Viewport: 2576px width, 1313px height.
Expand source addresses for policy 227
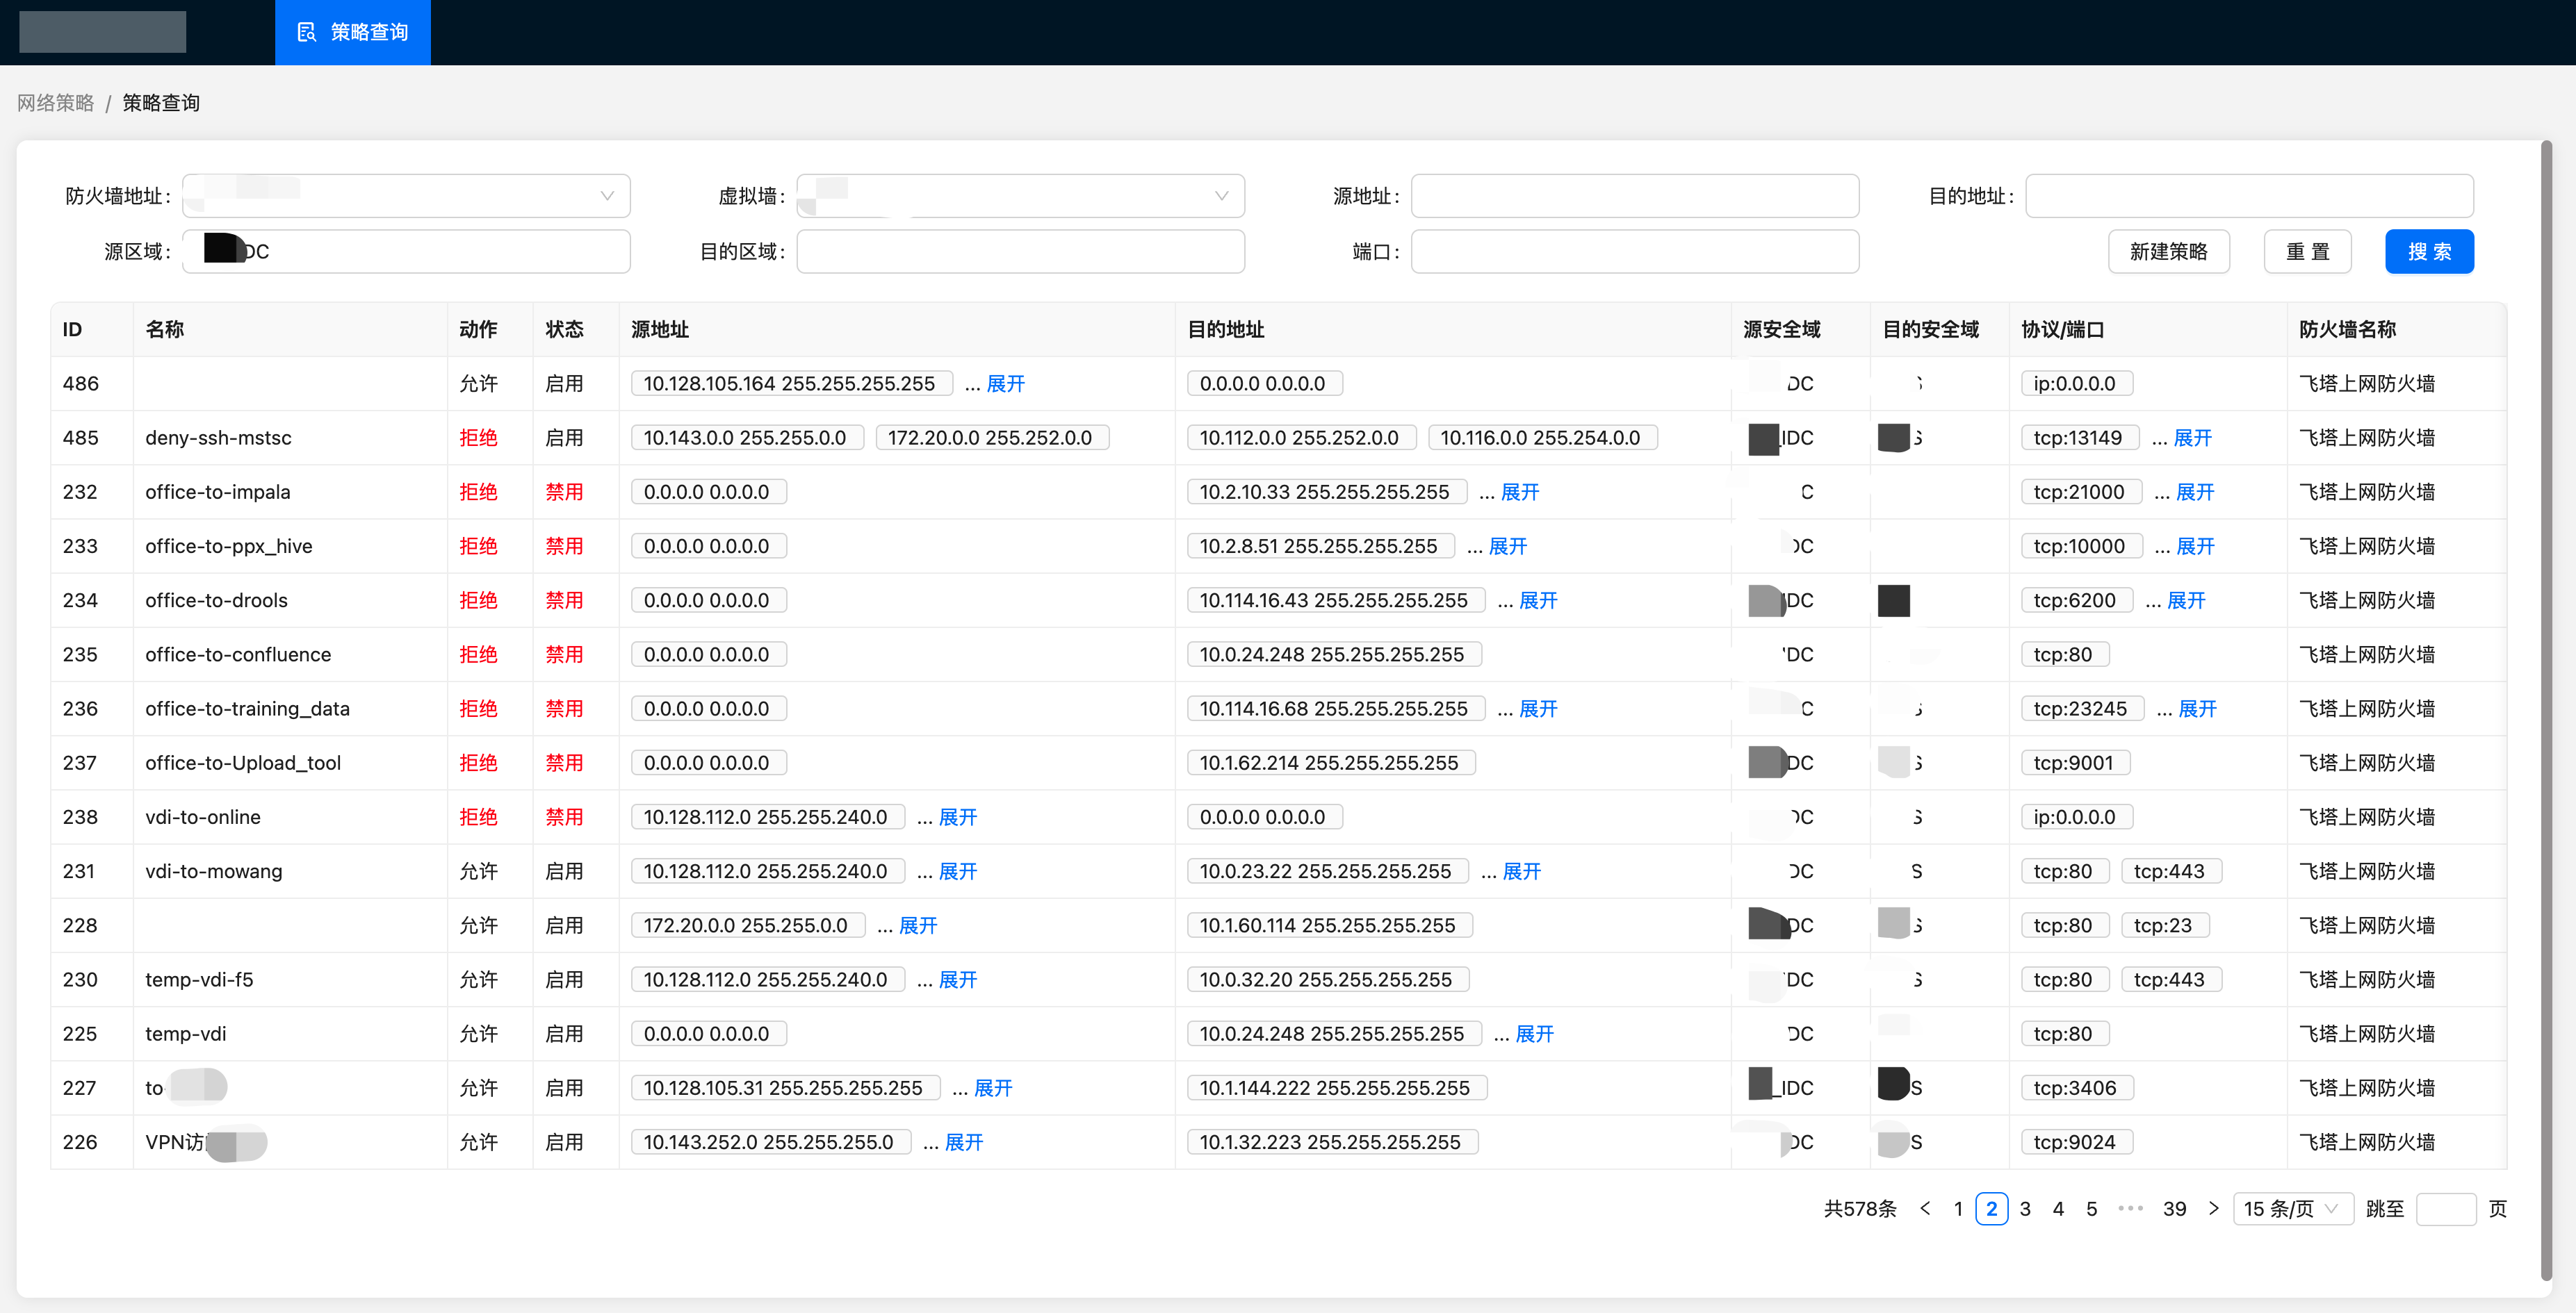pos(993,1087)
